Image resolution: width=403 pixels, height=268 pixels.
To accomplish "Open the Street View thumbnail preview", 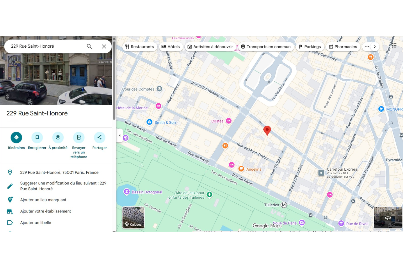I will coord(388,217).
